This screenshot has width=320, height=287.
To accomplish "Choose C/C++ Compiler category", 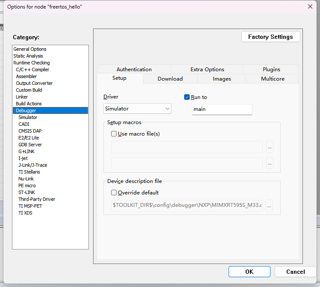I will tap(32, 70).
